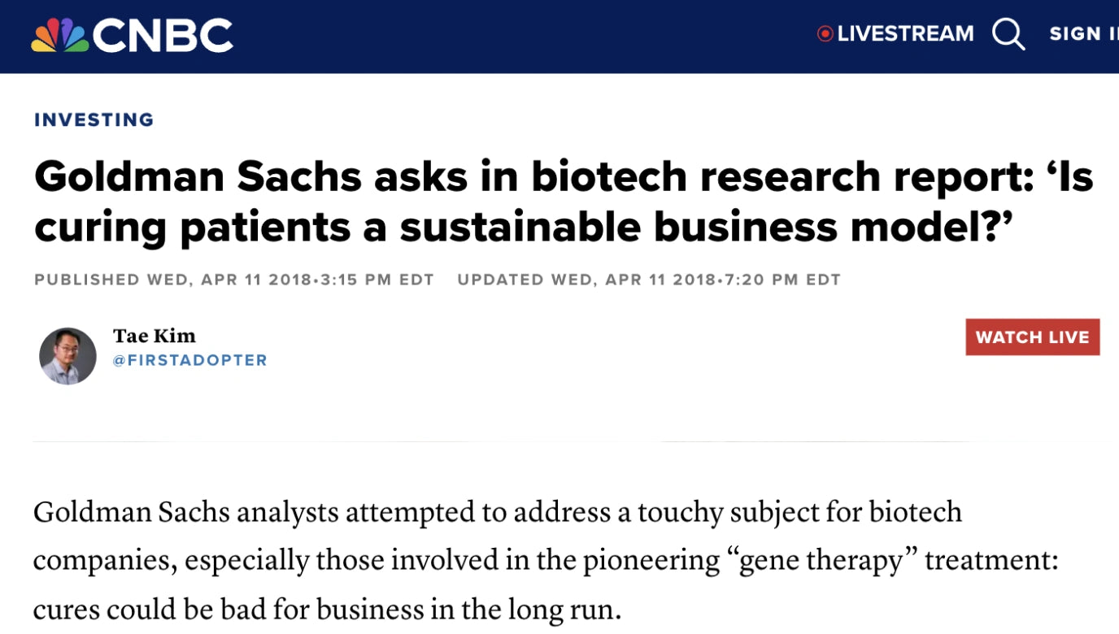Open the LIVESTREAM link
The width and height of the screenshot is (1119, 634).
pyautogui.click(x=905, y=34)
